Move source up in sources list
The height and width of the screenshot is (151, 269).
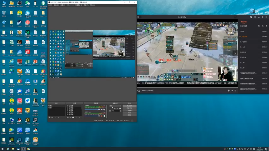(x=77, y=117)
